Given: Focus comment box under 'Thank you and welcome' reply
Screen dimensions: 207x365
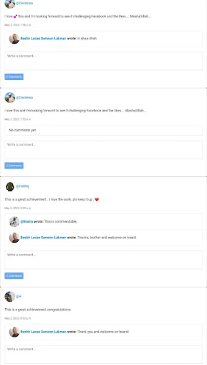Looking at the screenshot, I should (x=103, y=354).
